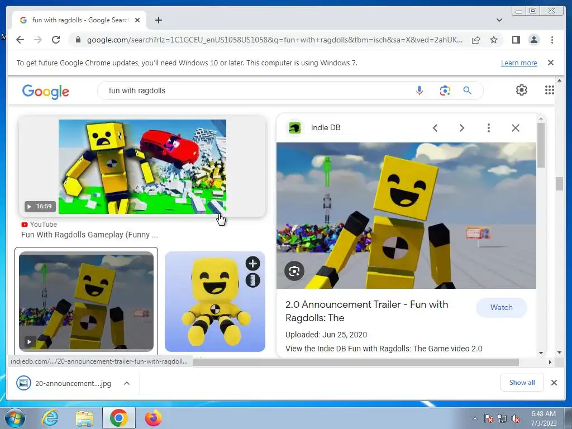Click the Indie DB source name
Viewport: 572px width, 429px height.
326,128
